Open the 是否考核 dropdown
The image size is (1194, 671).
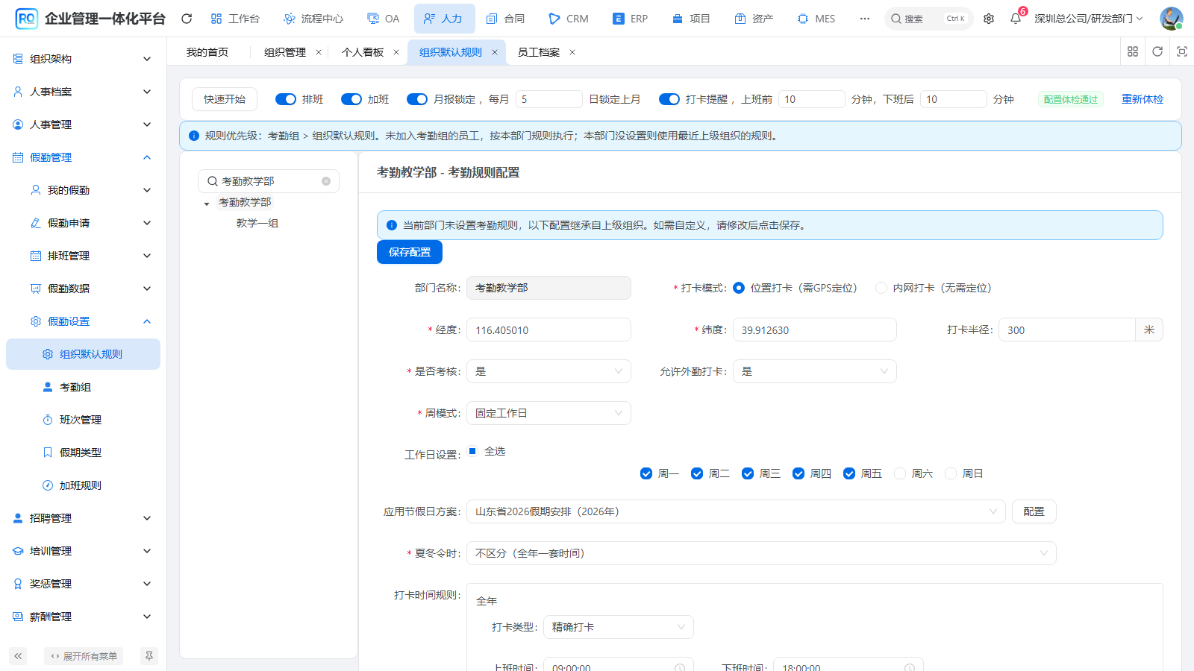(548, 371)
